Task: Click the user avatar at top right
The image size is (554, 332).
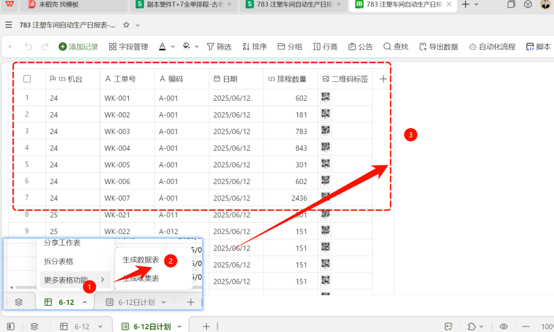Action: (x=545, y=4)
